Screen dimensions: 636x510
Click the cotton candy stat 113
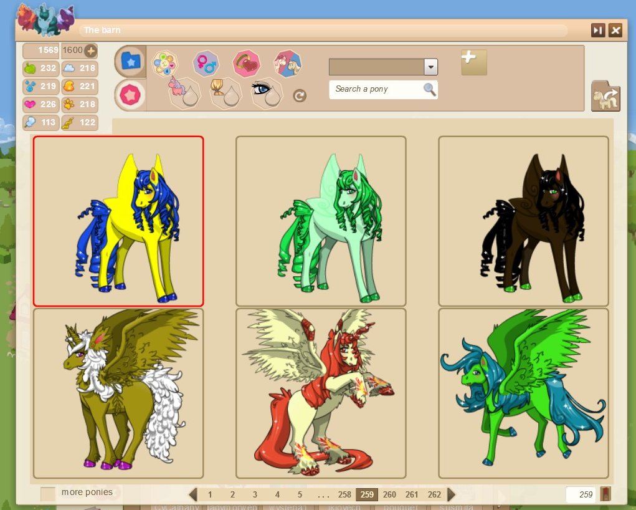click(41, 122)
